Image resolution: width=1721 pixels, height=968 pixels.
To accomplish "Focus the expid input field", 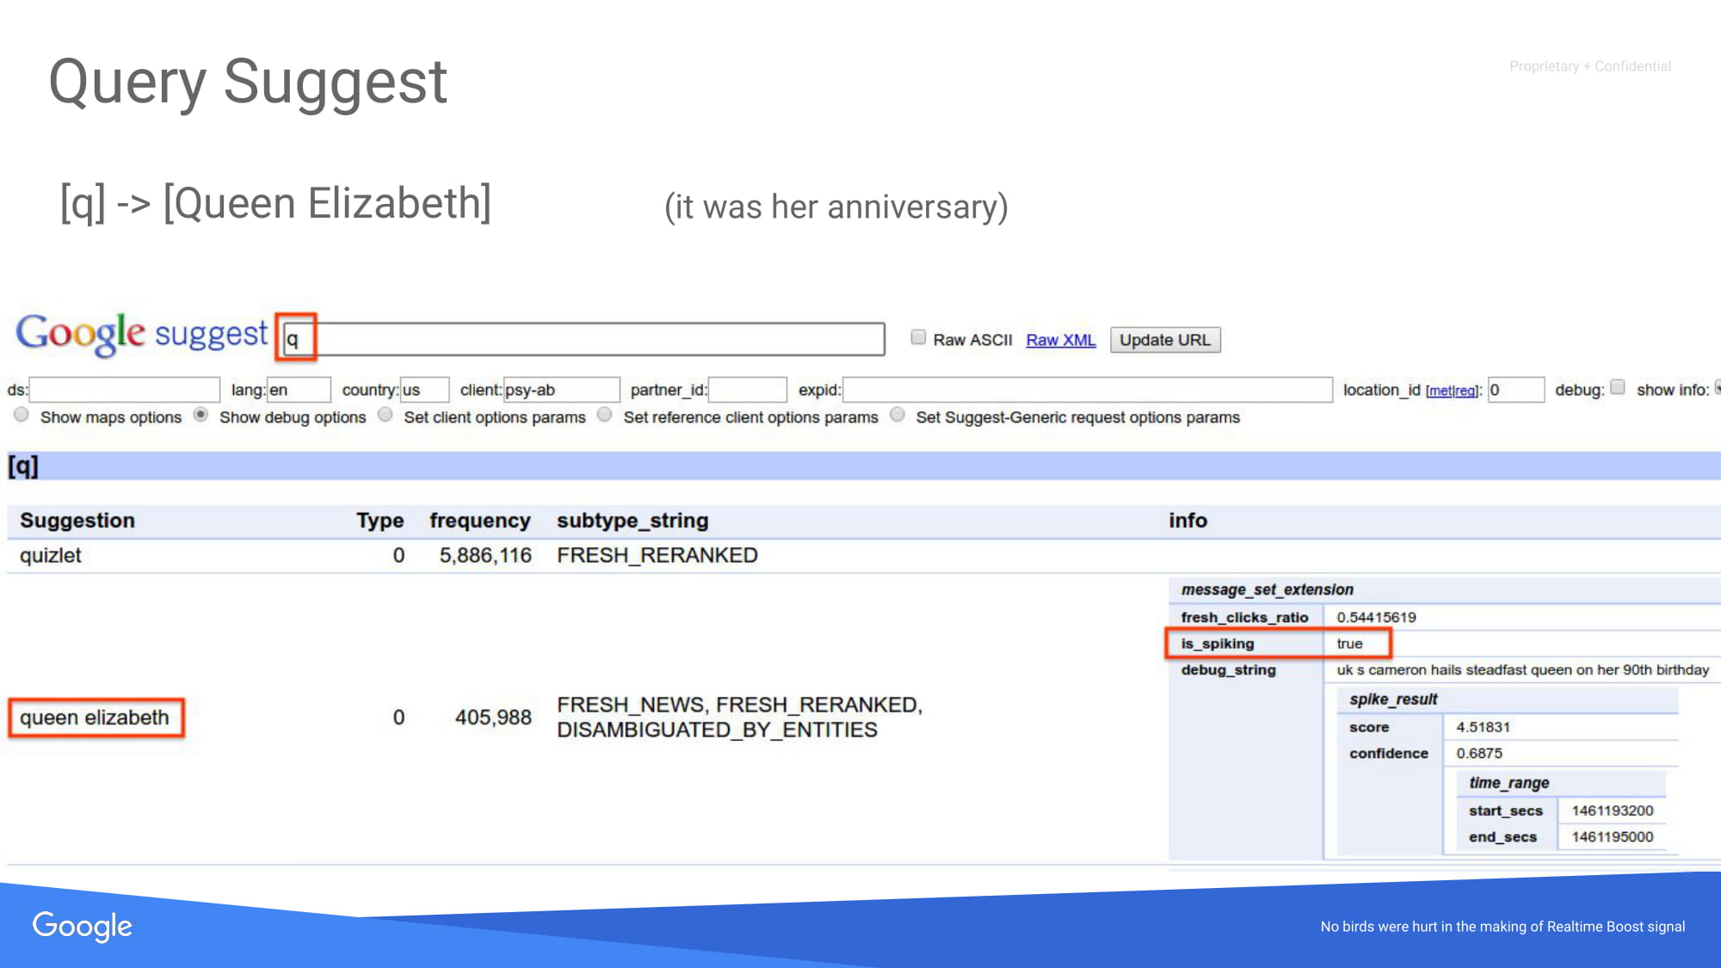I will (1088, 390).
